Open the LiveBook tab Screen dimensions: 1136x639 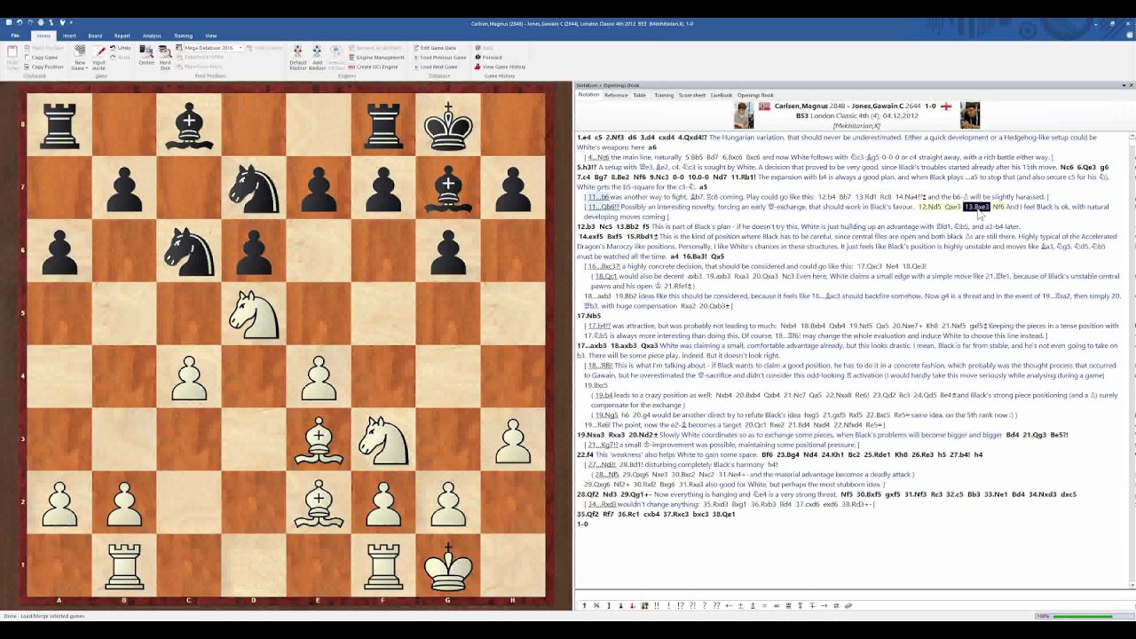(x=722, y=95)
